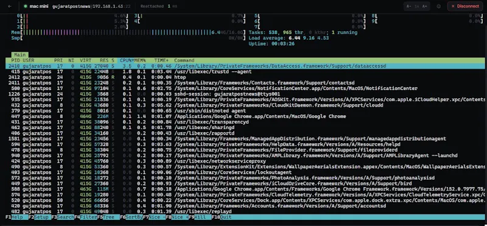
Task: Select the Google Chrome Framework process, PID 588
Action: [x=245, y=189]
